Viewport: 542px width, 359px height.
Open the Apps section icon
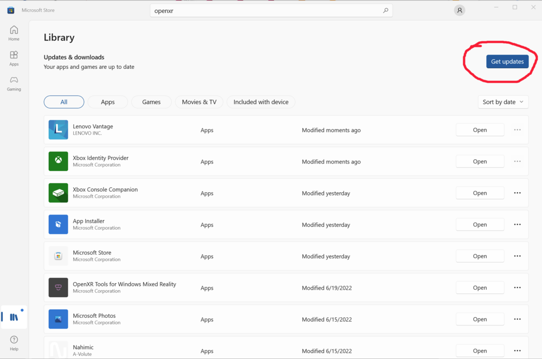pos(14,58)
